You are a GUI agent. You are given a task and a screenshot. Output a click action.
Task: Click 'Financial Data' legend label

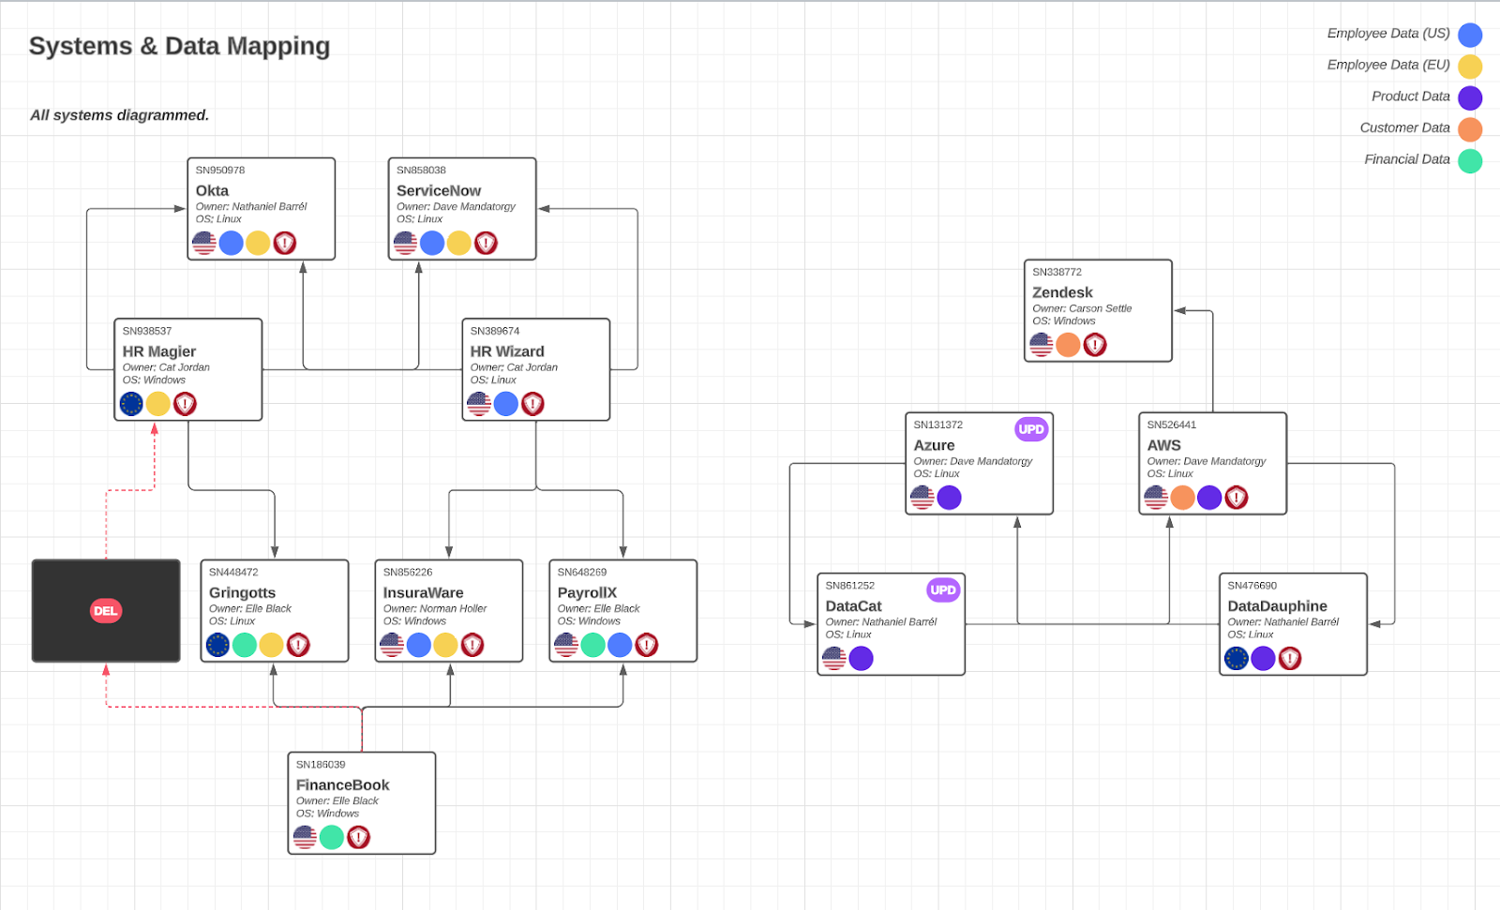1407,159
